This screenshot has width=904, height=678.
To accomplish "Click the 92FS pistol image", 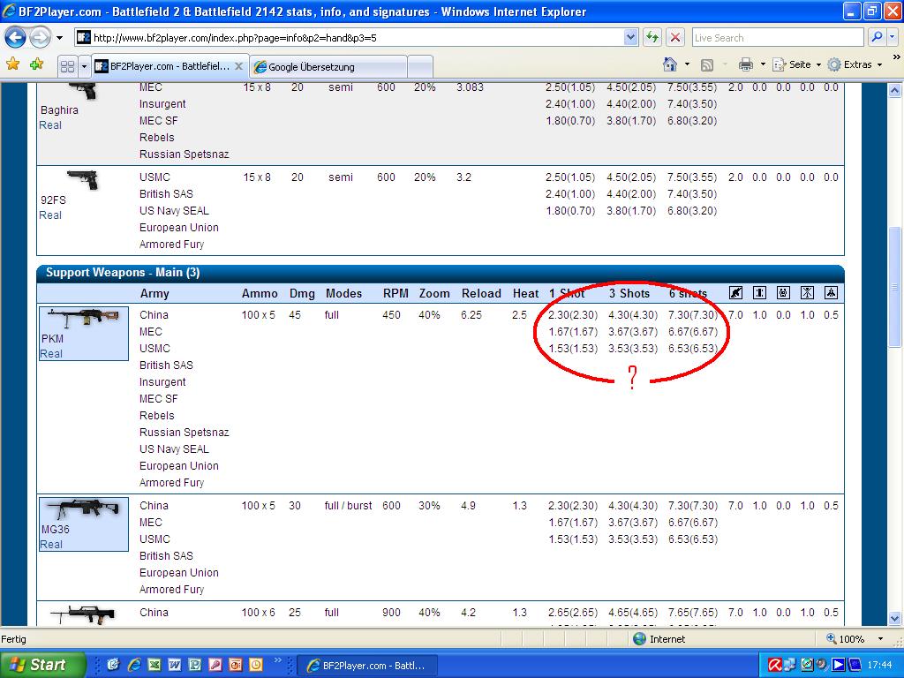I will click(x=82, y=179).
